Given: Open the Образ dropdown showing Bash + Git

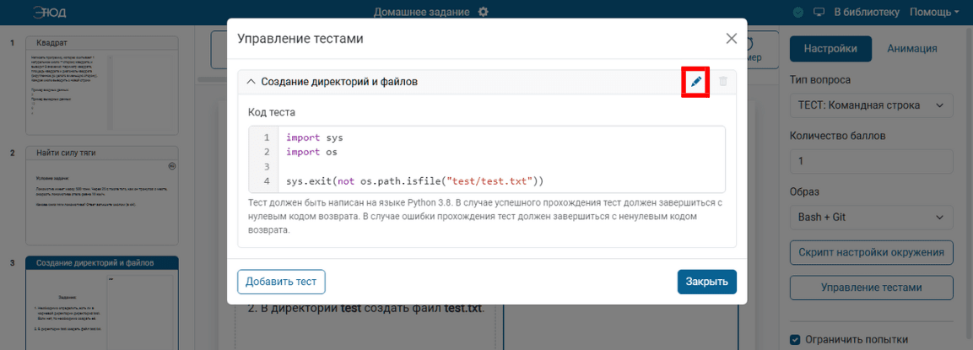Looking at the screenshot, I should click(871, 218).
